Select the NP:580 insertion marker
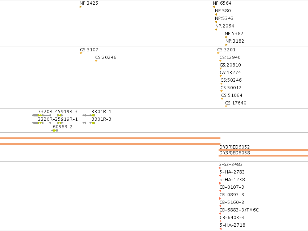 pyautogui.click(x=216, y=14)
